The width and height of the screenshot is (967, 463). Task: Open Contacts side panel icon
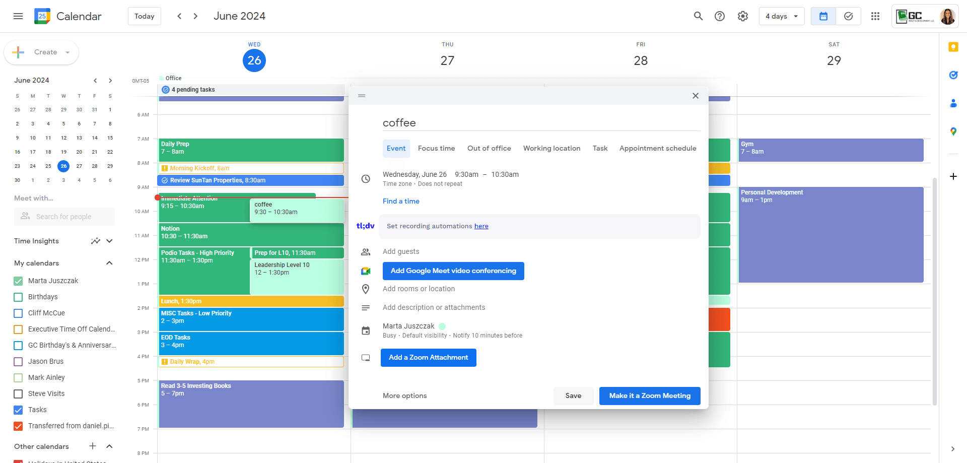[x=953, y=103]
